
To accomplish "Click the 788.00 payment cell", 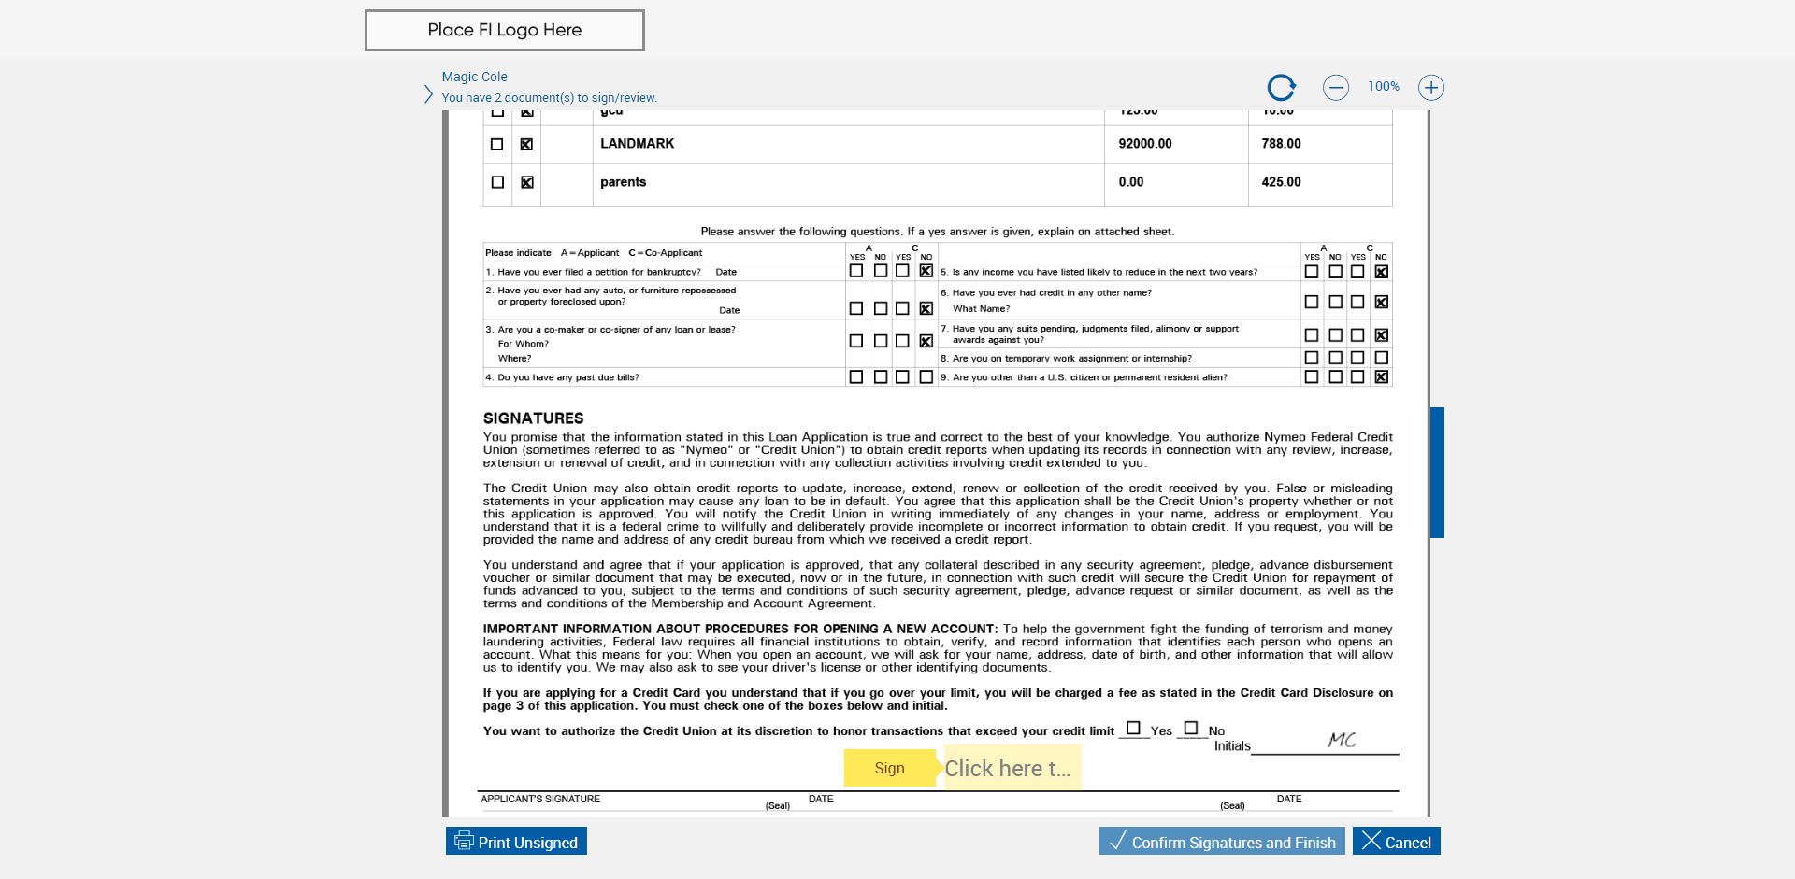I will 1281,144.
